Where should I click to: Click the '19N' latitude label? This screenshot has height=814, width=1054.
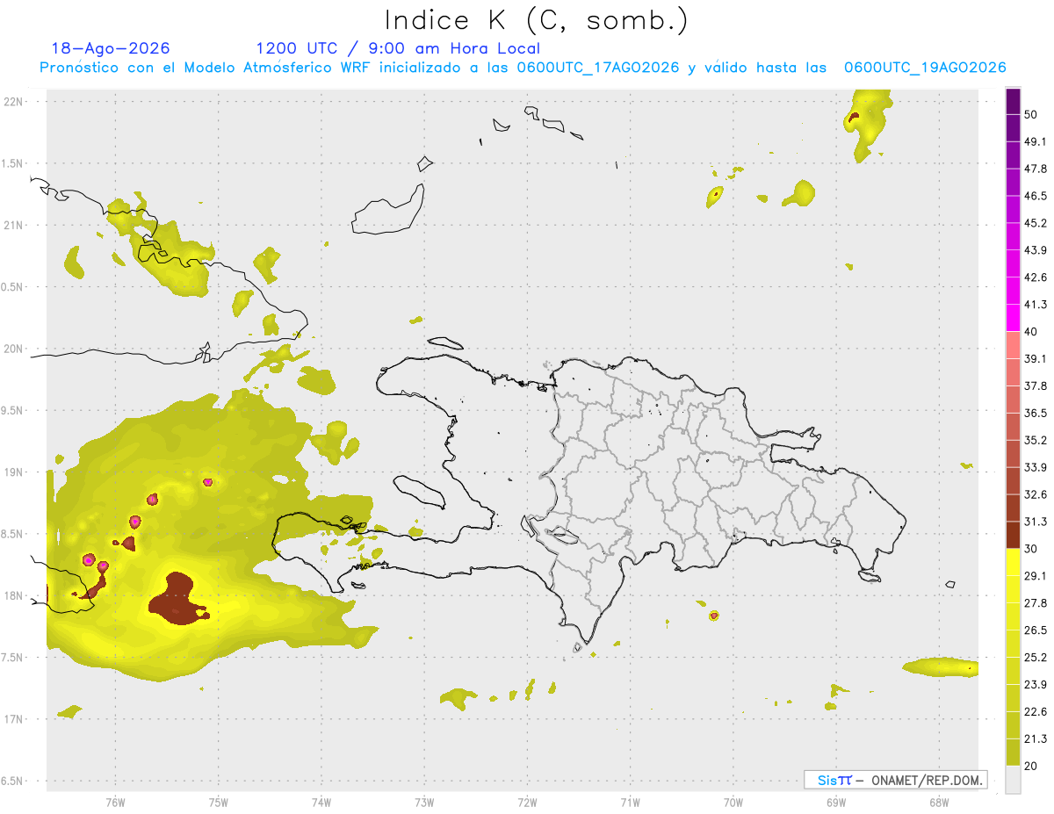pos(15,472)
